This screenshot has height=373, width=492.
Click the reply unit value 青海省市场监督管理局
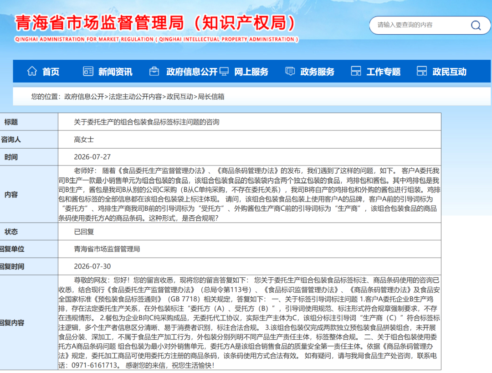point(107,249)
